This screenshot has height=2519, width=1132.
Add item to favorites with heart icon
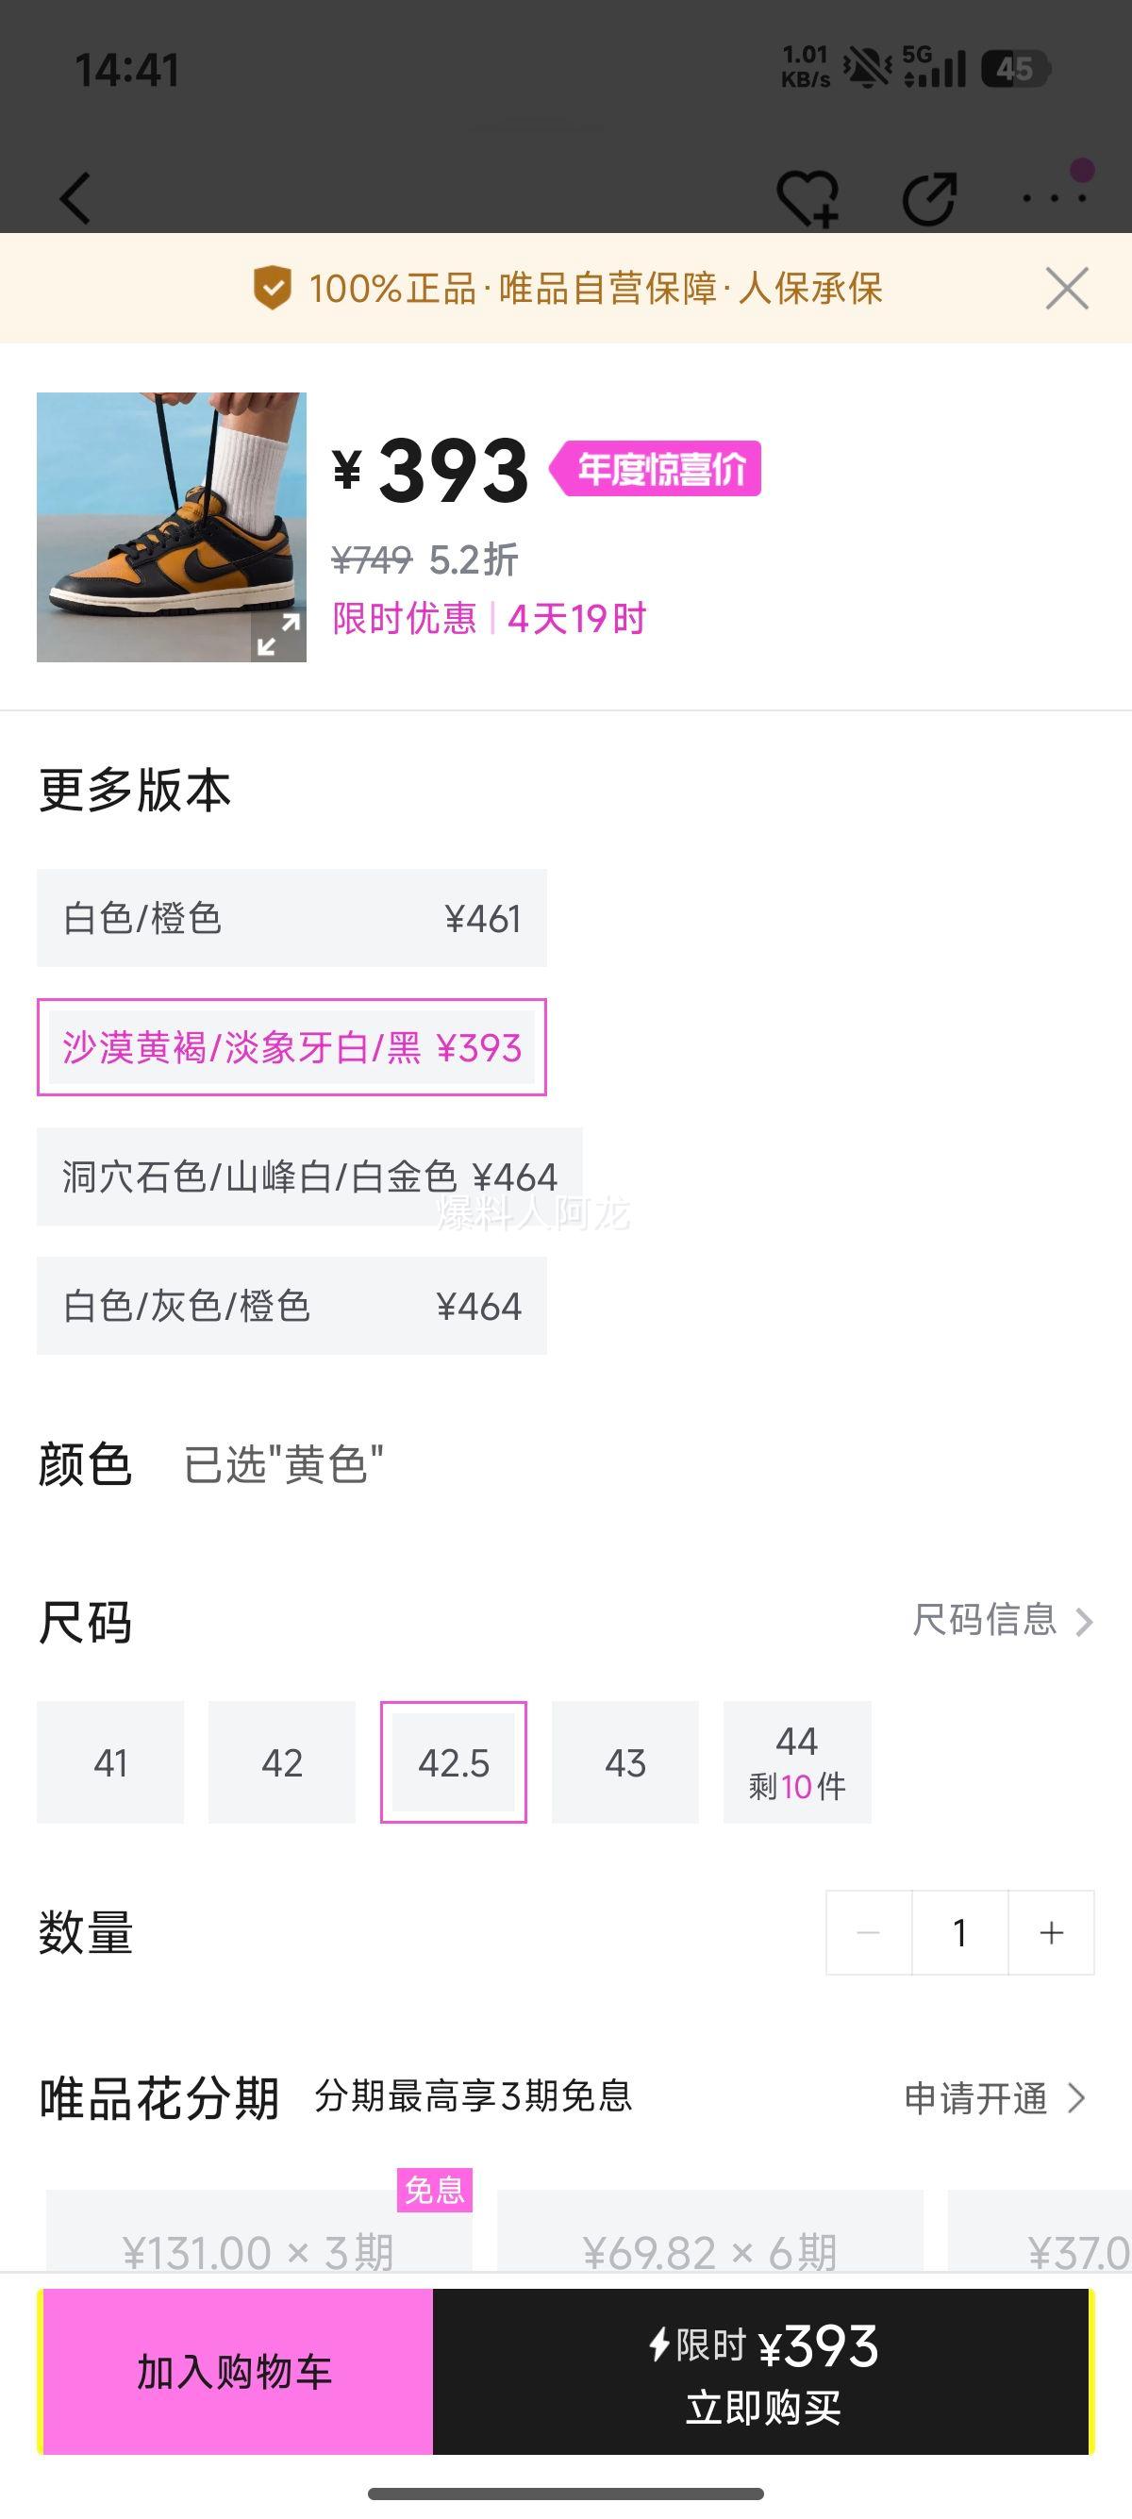(807, 198)
